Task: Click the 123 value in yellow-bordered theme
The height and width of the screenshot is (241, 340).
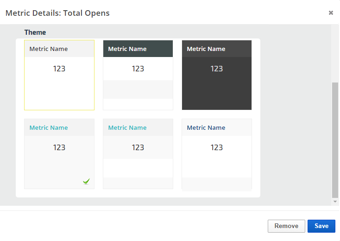Action: [59, 69]
